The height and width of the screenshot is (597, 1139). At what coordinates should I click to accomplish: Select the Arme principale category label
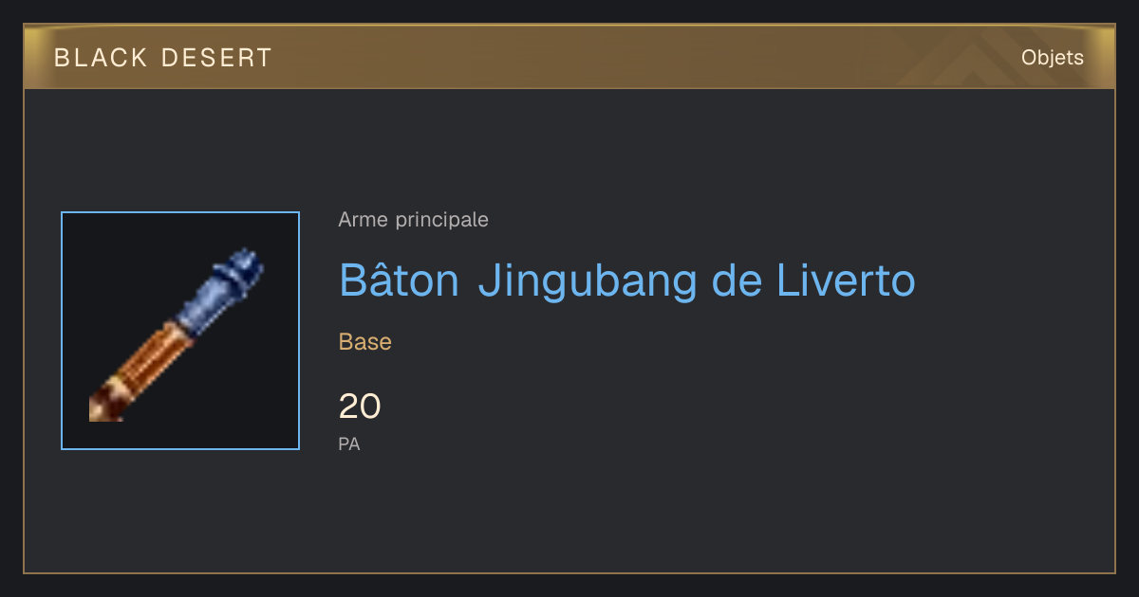point(414,220)
